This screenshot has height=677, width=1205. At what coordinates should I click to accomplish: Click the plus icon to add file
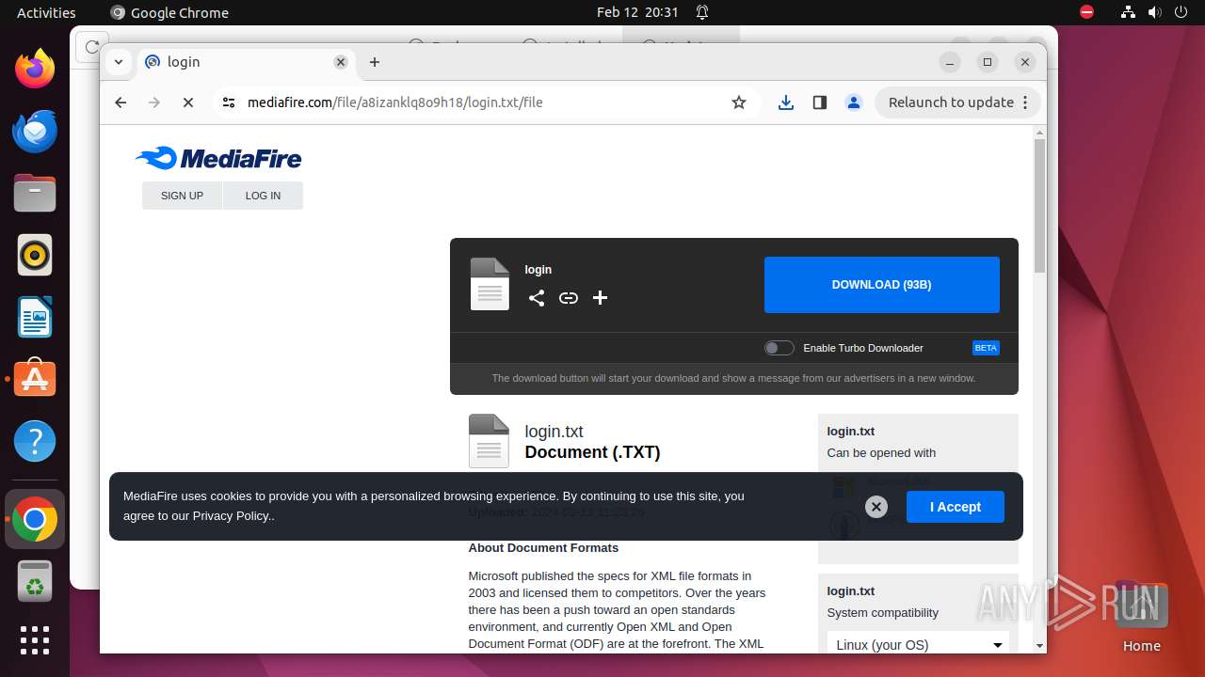600,298
